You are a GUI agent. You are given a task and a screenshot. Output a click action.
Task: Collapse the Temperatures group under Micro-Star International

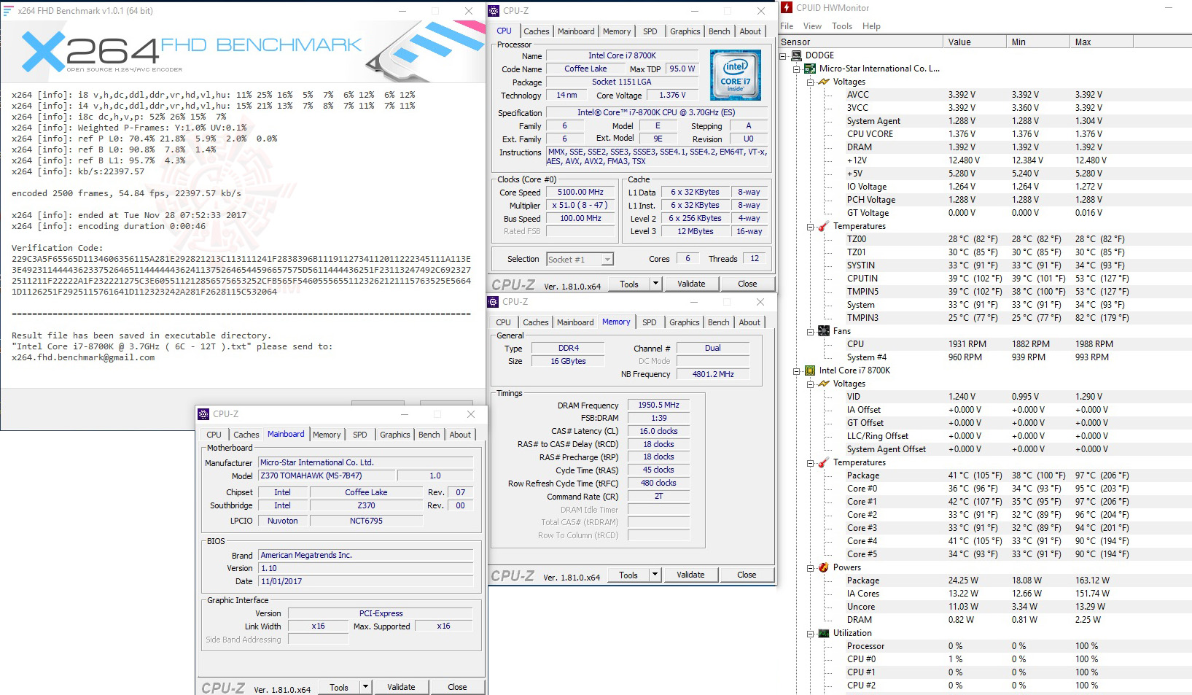pos(810,226)
